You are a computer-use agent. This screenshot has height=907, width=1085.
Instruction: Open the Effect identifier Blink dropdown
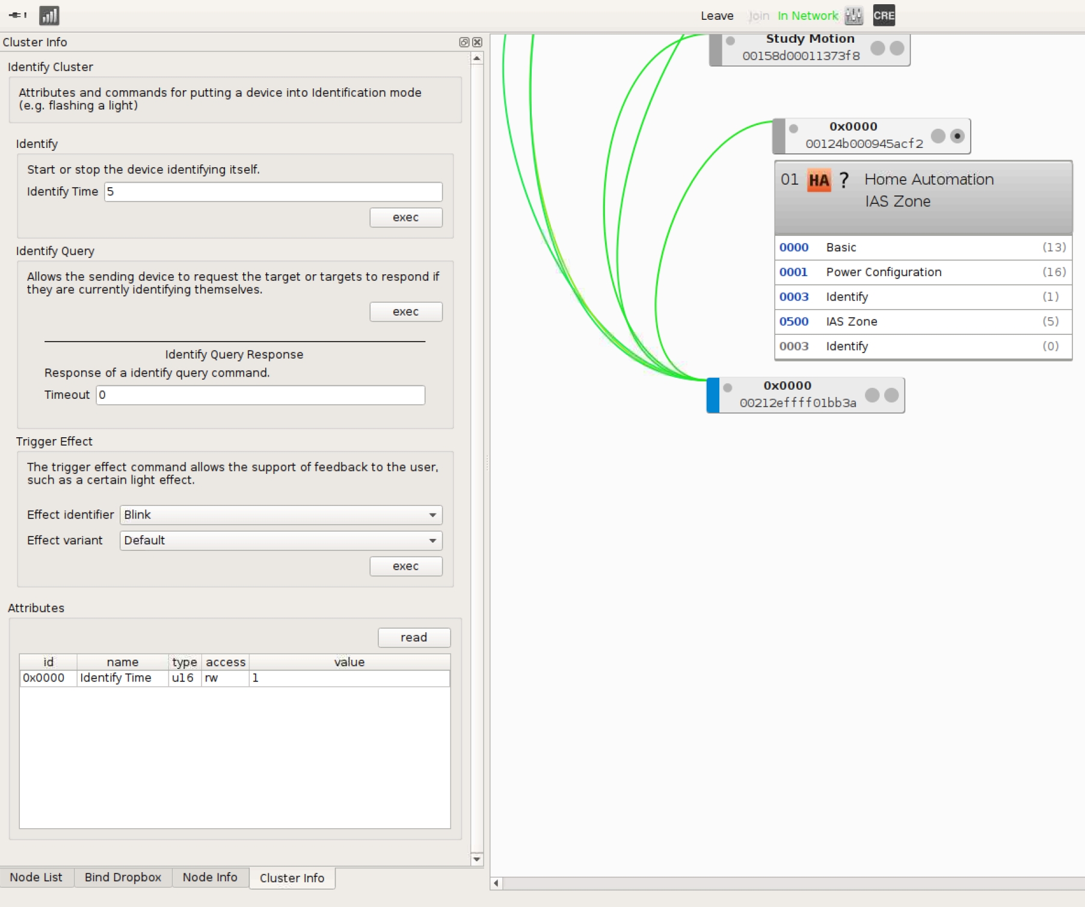point(281,515)
